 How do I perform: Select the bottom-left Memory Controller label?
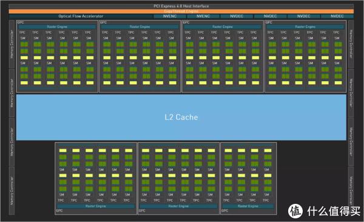click(x=12, y=191)
